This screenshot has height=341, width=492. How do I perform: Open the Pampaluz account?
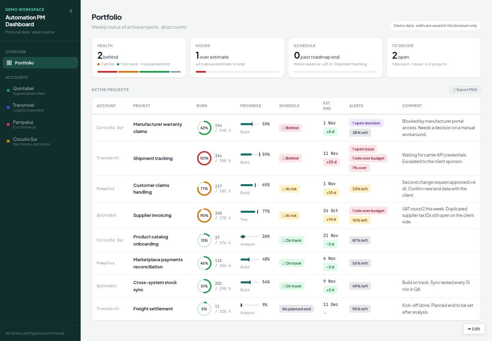point(40,124)
